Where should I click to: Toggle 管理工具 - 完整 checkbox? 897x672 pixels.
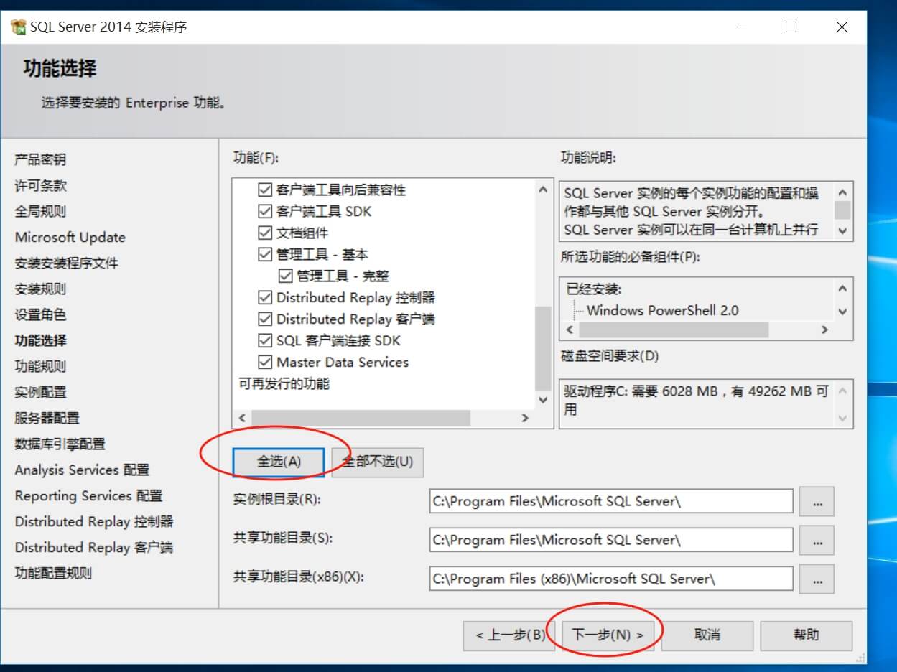(x=286, y=276)
